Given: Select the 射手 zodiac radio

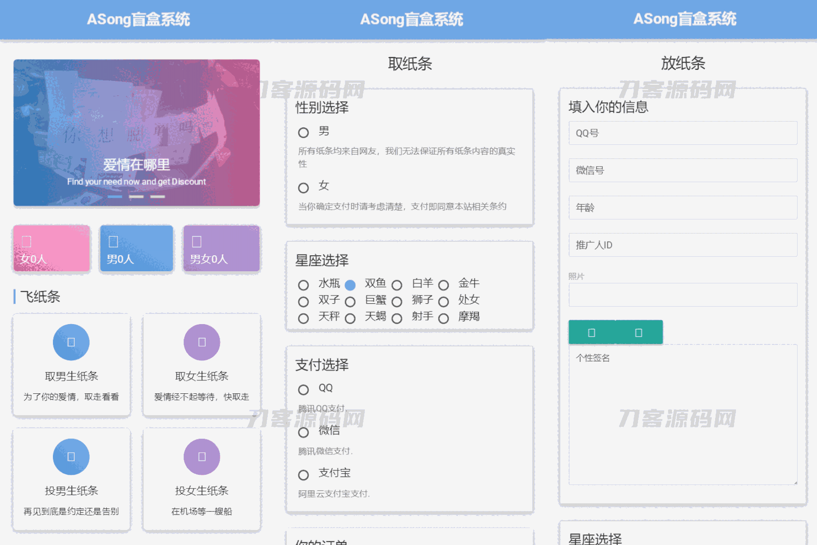Looking at the screenshot, I should tap(397, 319).
